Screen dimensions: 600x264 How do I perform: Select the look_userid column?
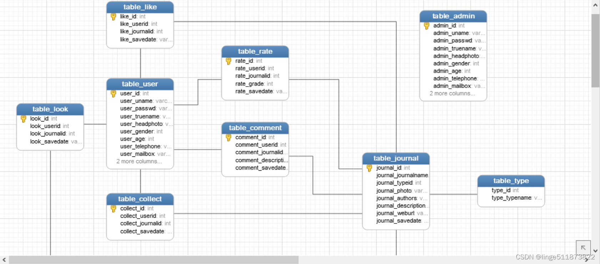50,126
